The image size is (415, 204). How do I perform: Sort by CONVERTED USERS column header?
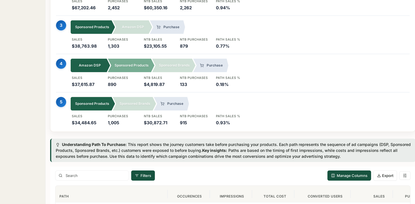[x=325, y=196]
